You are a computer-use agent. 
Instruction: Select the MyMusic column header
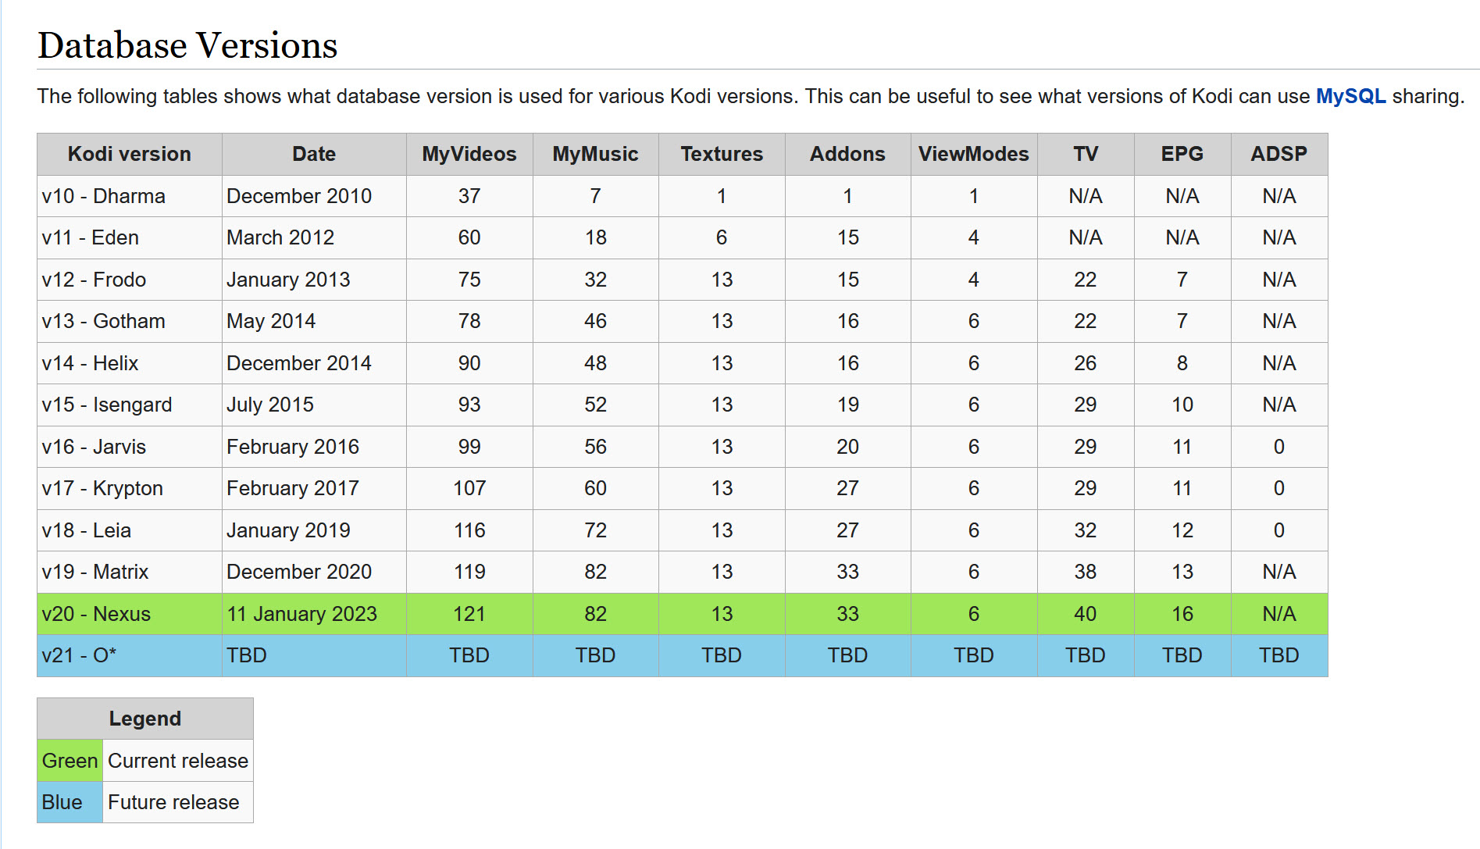[x=595, y=154]
